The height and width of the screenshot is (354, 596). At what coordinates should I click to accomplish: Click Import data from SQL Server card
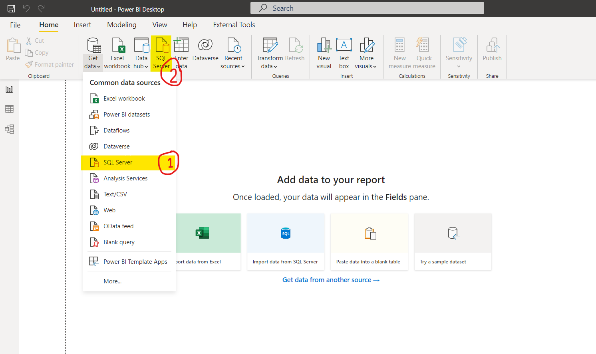point(286,242)
